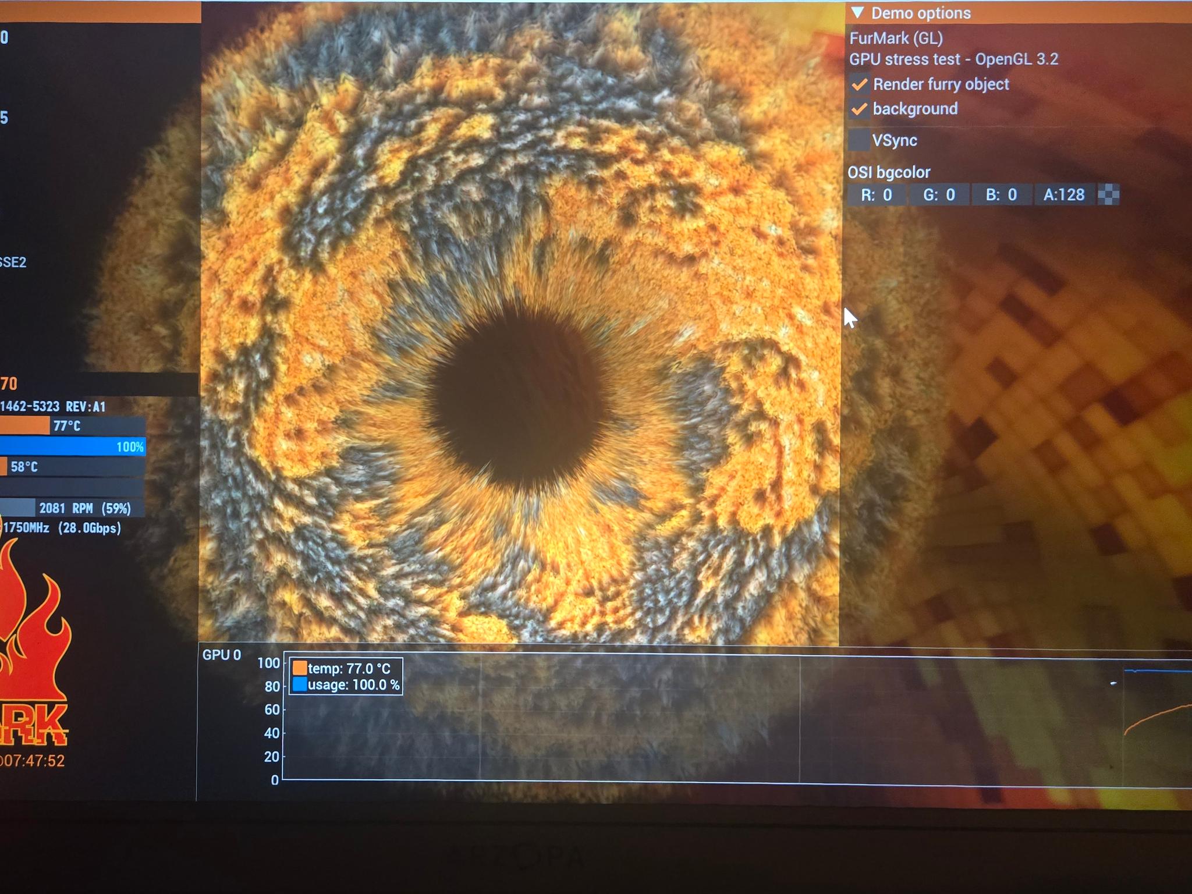
Task: Click the REV:A1 device ID line
Action: click(53, 406)
